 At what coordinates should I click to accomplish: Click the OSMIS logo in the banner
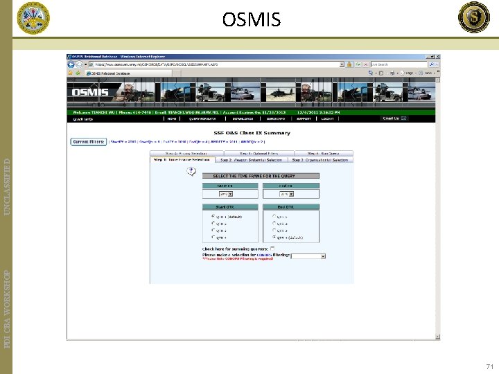coord(90,92)
